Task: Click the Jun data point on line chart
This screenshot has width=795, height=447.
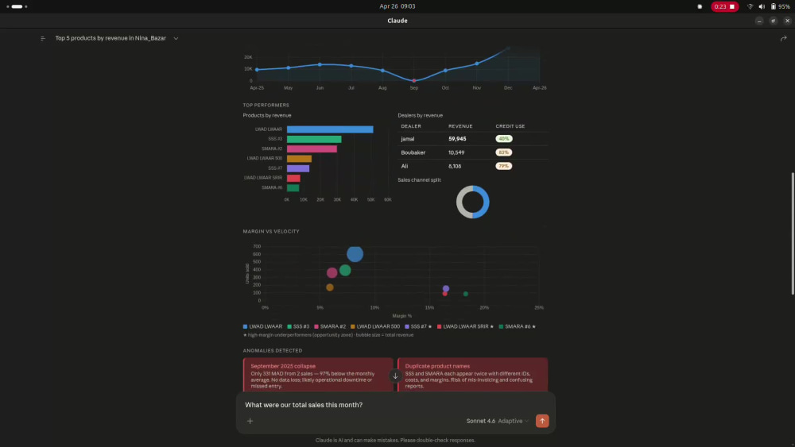Action: (320, 64)
